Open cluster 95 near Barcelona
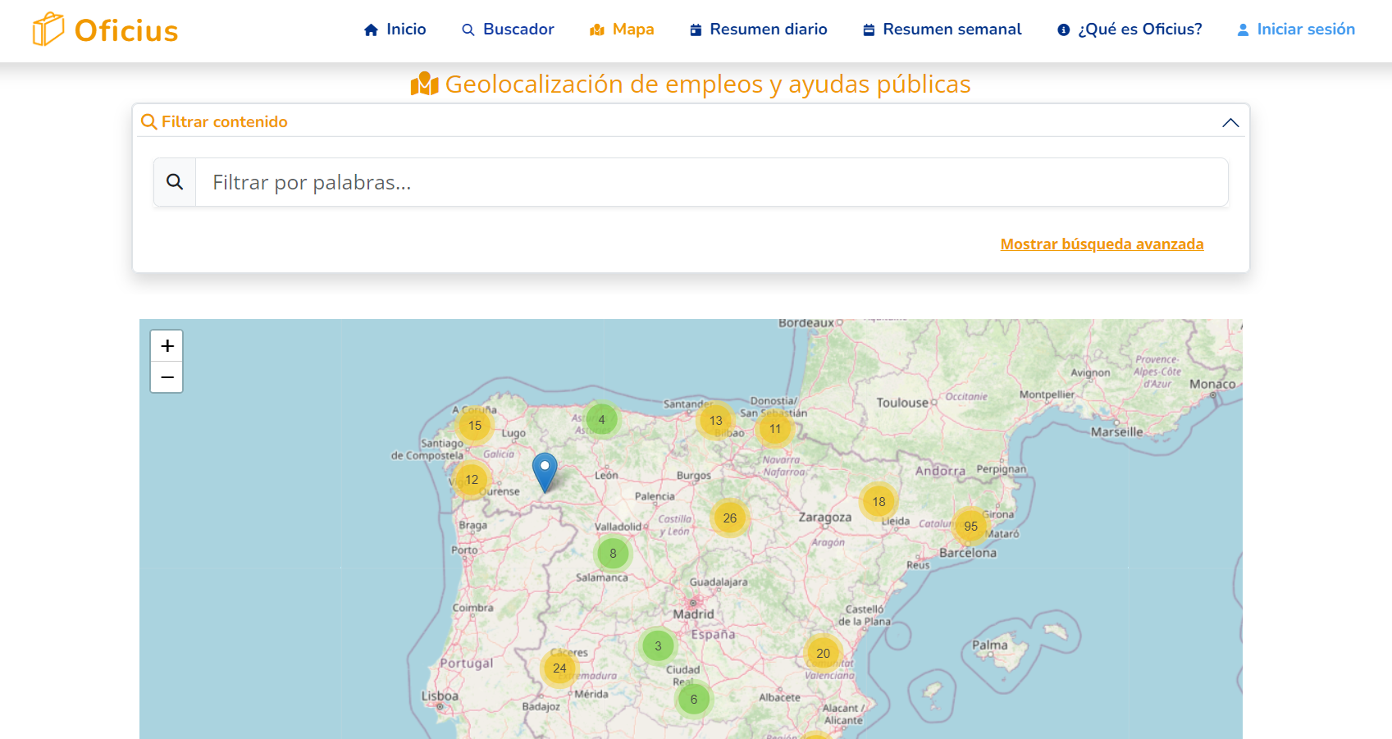 point(971,527)
